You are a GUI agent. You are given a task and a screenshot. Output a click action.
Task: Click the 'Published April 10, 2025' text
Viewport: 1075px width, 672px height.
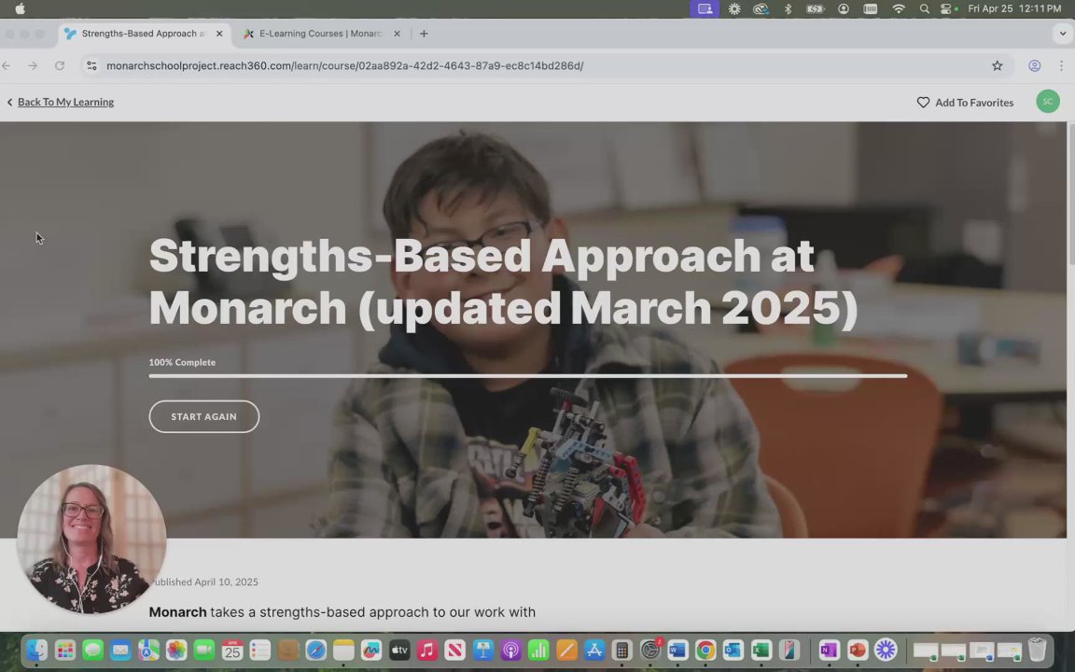pyautogui.click(x=203, y=581)
